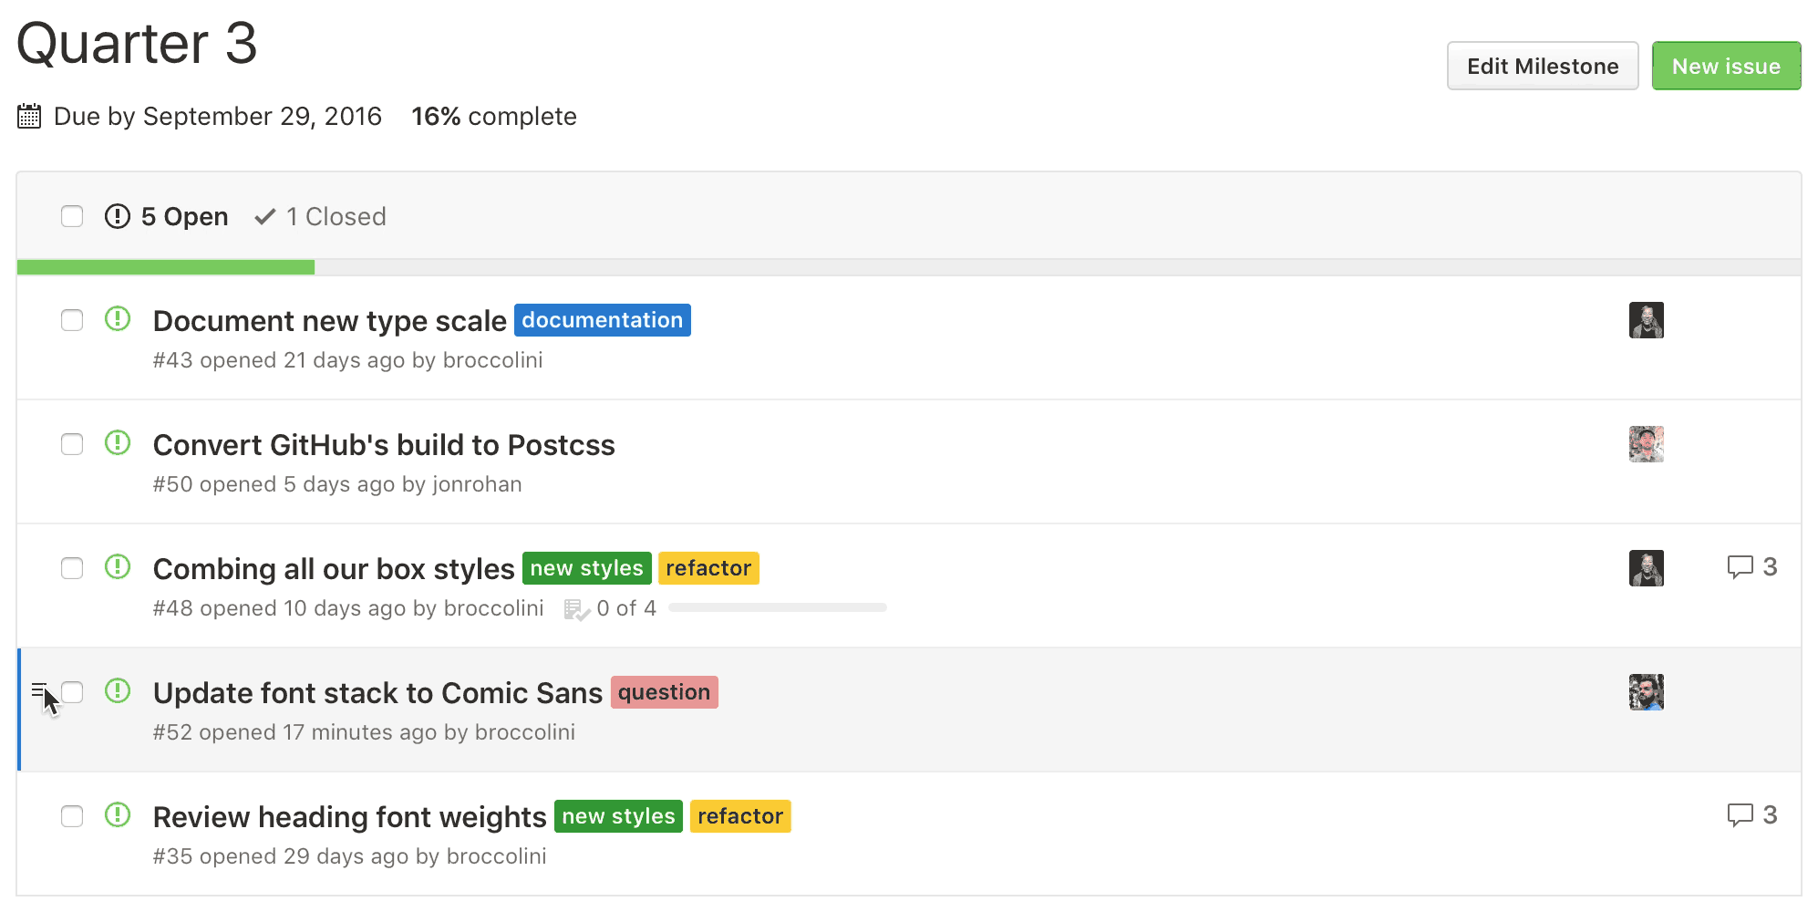Click the open status icon on Convert GitHub's build to Postcss
Image resolution: width=1818 pixels, height=912 pixels.
118,444
